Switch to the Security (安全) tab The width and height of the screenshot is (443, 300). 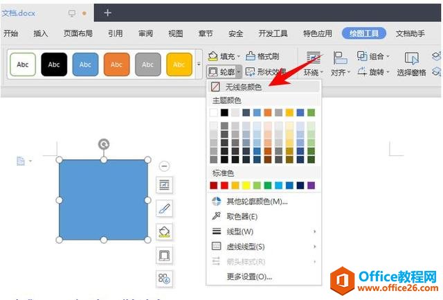point(235,33)
